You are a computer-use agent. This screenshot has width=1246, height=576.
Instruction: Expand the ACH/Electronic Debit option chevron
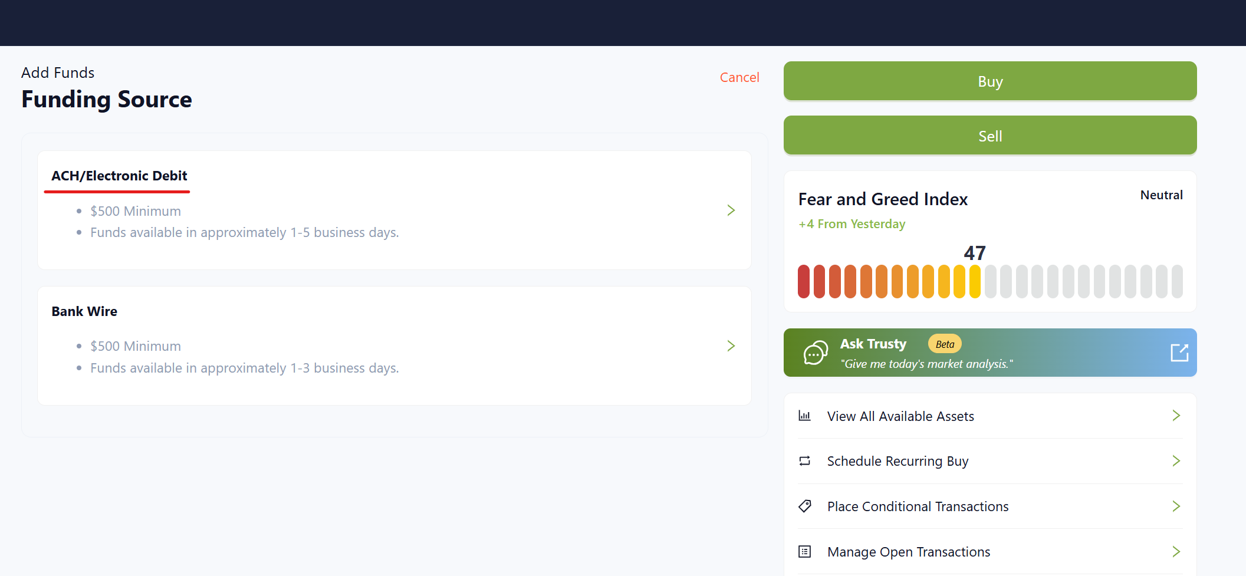[x=731, y=210]
